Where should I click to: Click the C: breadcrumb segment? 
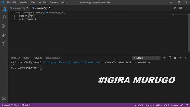coord(11,12)
